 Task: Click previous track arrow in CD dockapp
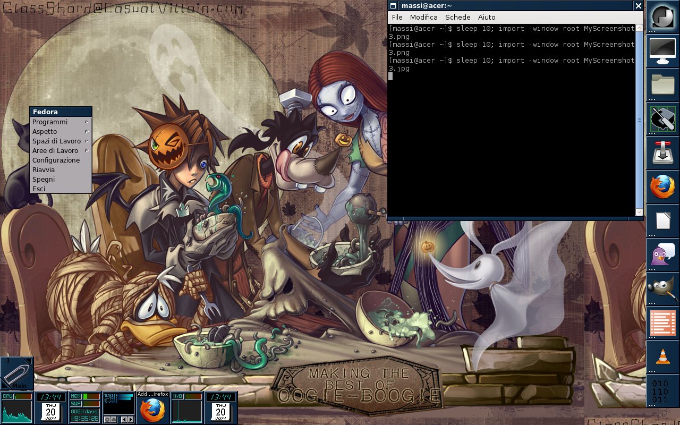[124, 420]
